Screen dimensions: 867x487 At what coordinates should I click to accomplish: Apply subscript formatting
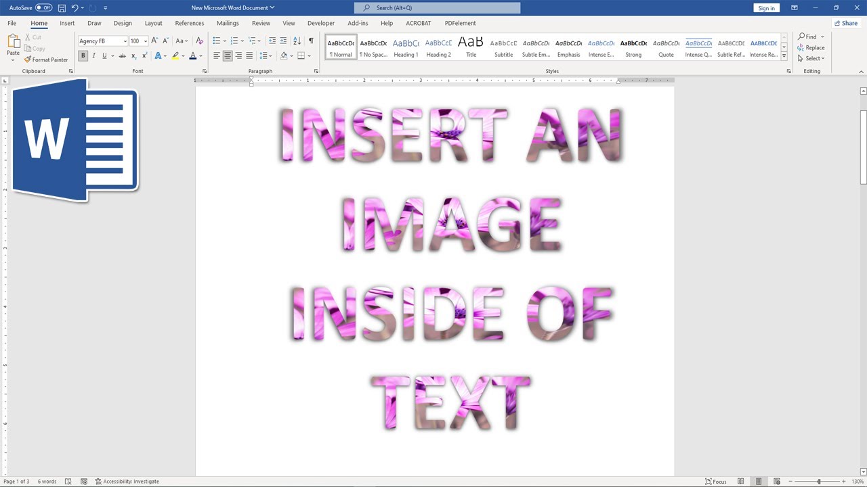pos(133,55)
